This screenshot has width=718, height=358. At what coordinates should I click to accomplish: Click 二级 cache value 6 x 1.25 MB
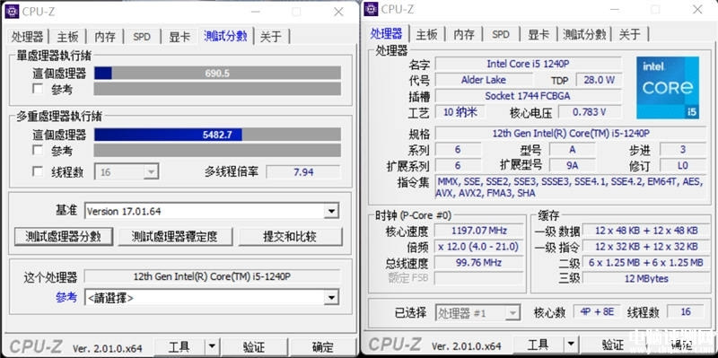tap(646, 263)
